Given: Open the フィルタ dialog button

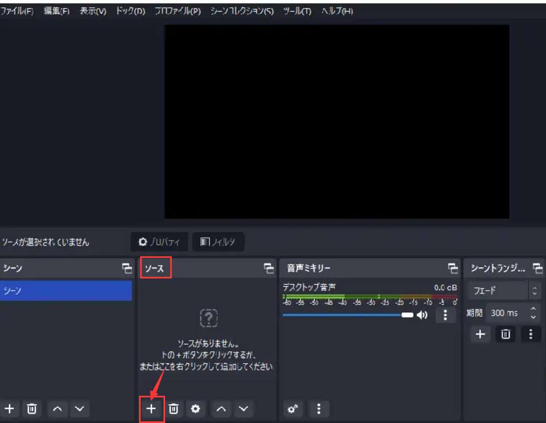Looking at the screenshot, I should [218, 242].
